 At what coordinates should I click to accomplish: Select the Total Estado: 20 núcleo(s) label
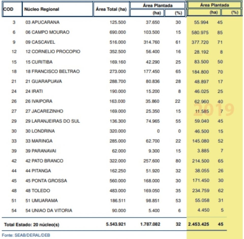pyautogui.click(x=32, y=225)
